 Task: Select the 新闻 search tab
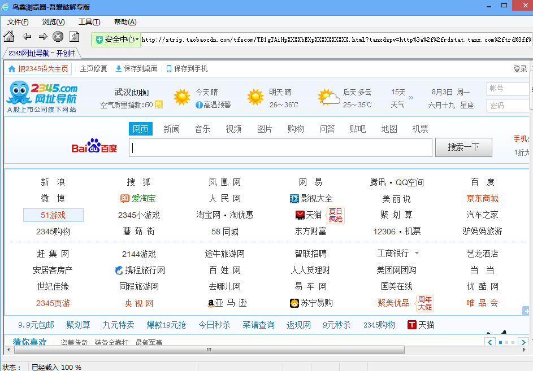point(171,129)
